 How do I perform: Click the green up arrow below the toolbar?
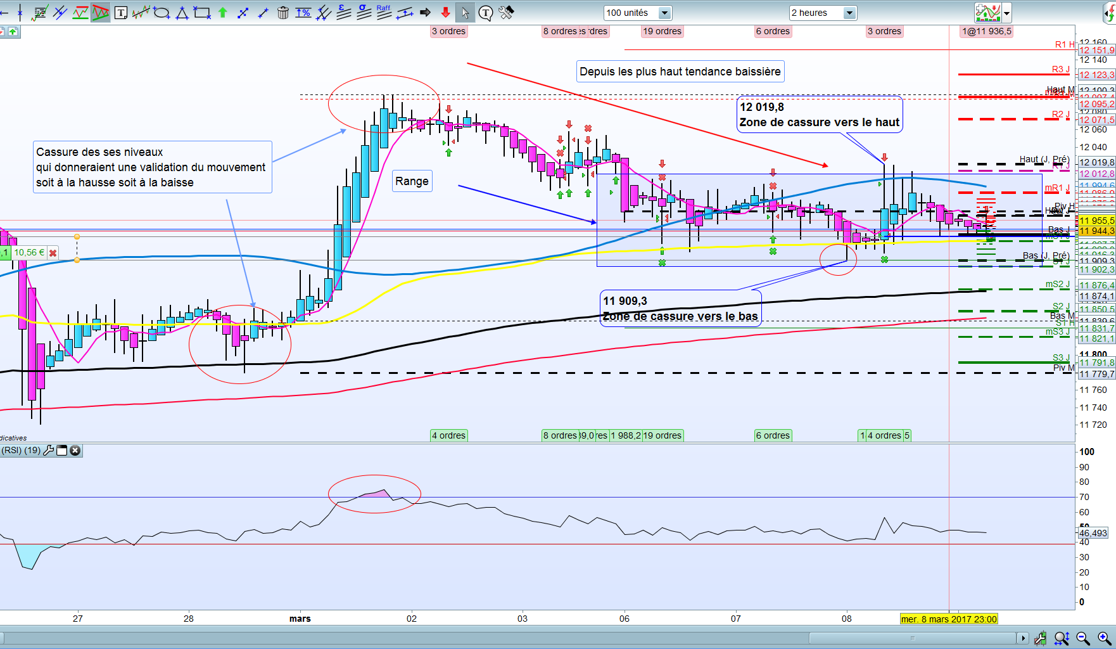click(13, 31)
